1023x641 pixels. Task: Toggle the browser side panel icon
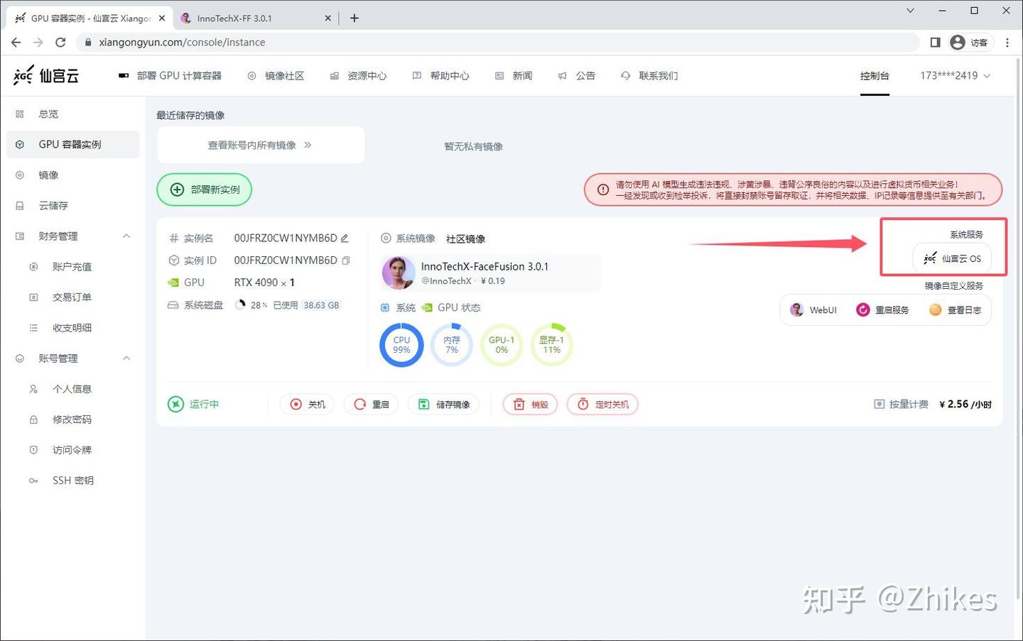point(935,43)
